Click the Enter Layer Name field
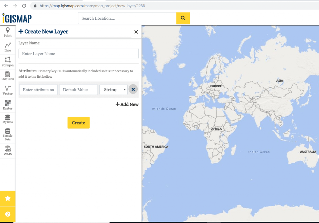The image size is (319, 223). (78, 53)
